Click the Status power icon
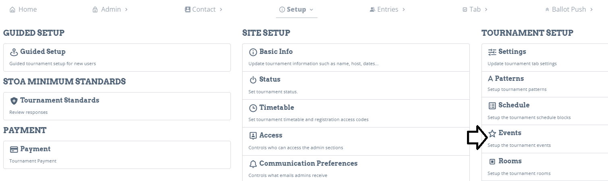608x181 pixels. (x=253, y=80)
